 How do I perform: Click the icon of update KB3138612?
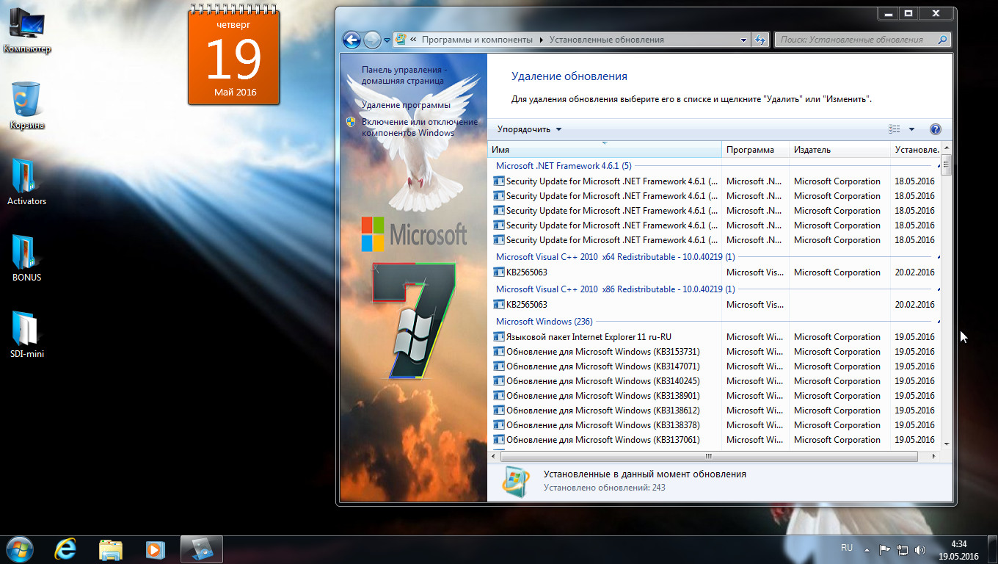click(499, 411)
